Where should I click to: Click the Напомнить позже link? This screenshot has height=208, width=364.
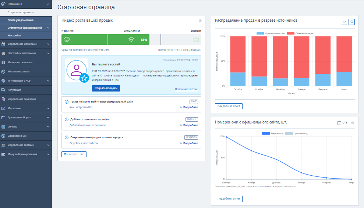[x=186, y=89]
